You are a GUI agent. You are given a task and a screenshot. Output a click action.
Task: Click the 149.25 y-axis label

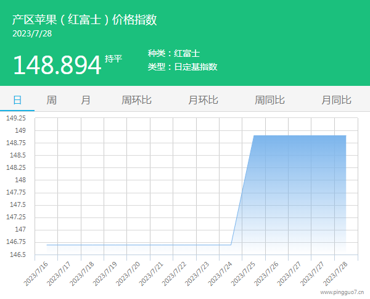pyautogui.click(x=16, y=118)
